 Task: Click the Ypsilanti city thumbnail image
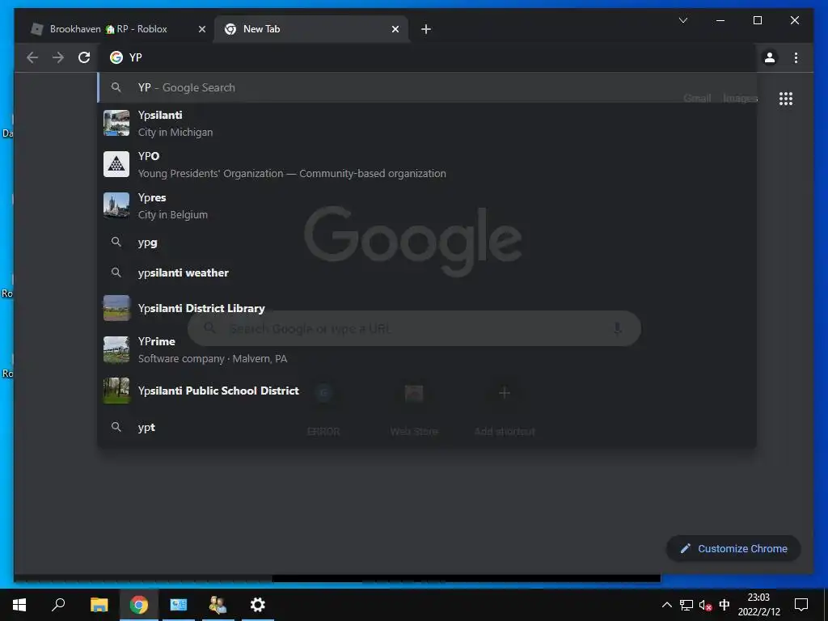116,123
